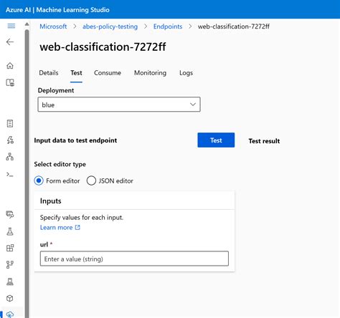The width and height of the screenshot is (340, 318).
Task: Open Notebooks icon in sidebar
Action: pyautogui.click(x=10, y=124)
